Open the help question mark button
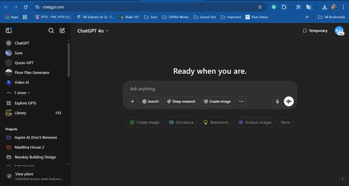The height and width of the screenshot is (186, 349). point(342,179)
